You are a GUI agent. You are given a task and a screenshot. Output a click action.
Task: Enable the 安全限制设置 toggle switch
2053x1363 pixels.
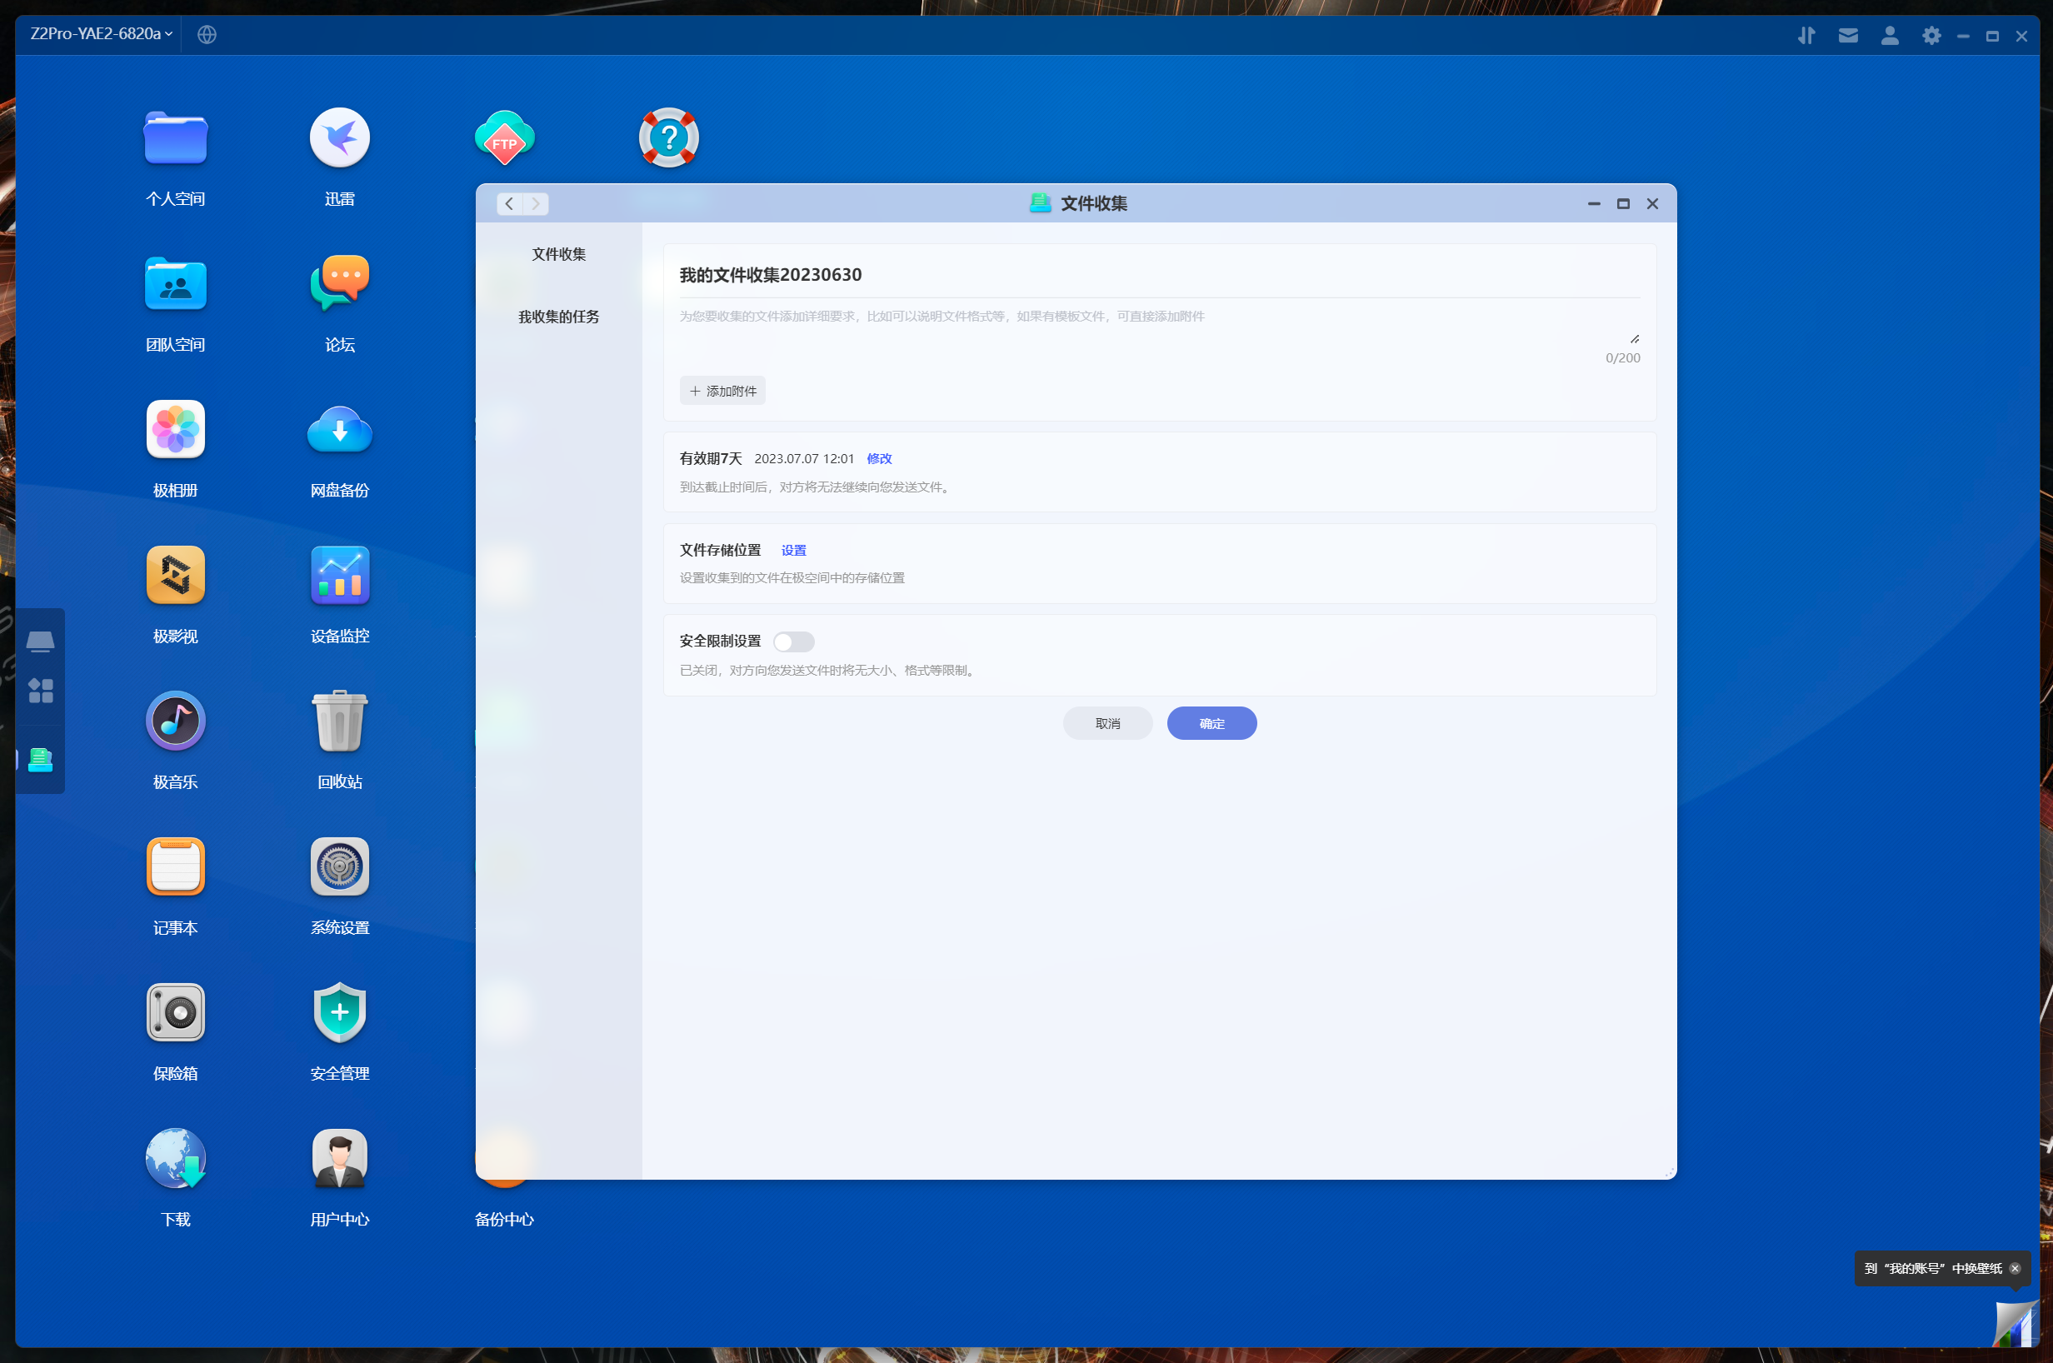[x=792, y=642]
